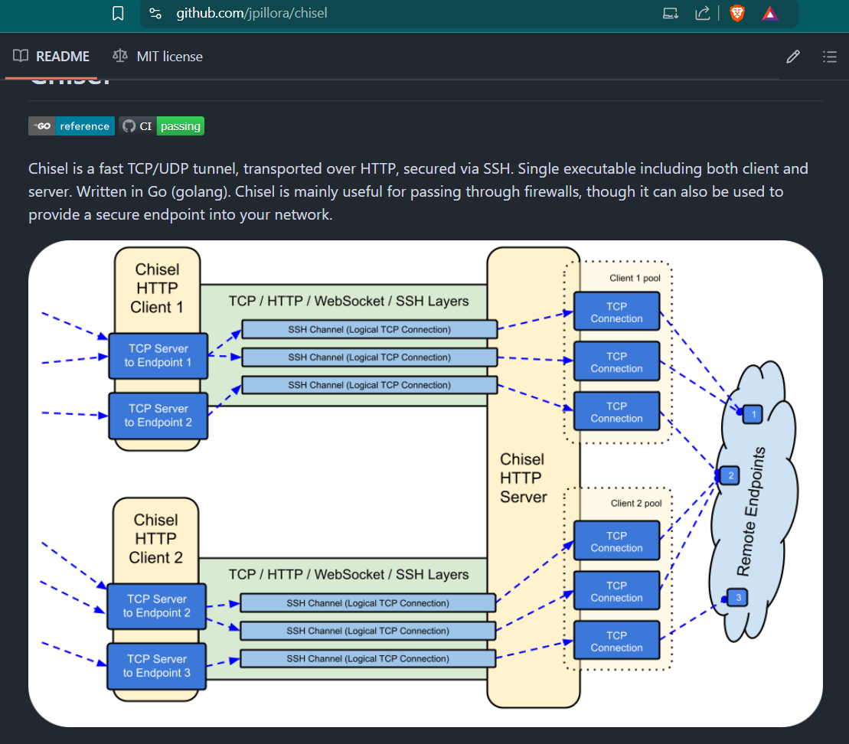
Task: Click Chisel HTTP Client 1 label in diagram
Action: [156, 288]
